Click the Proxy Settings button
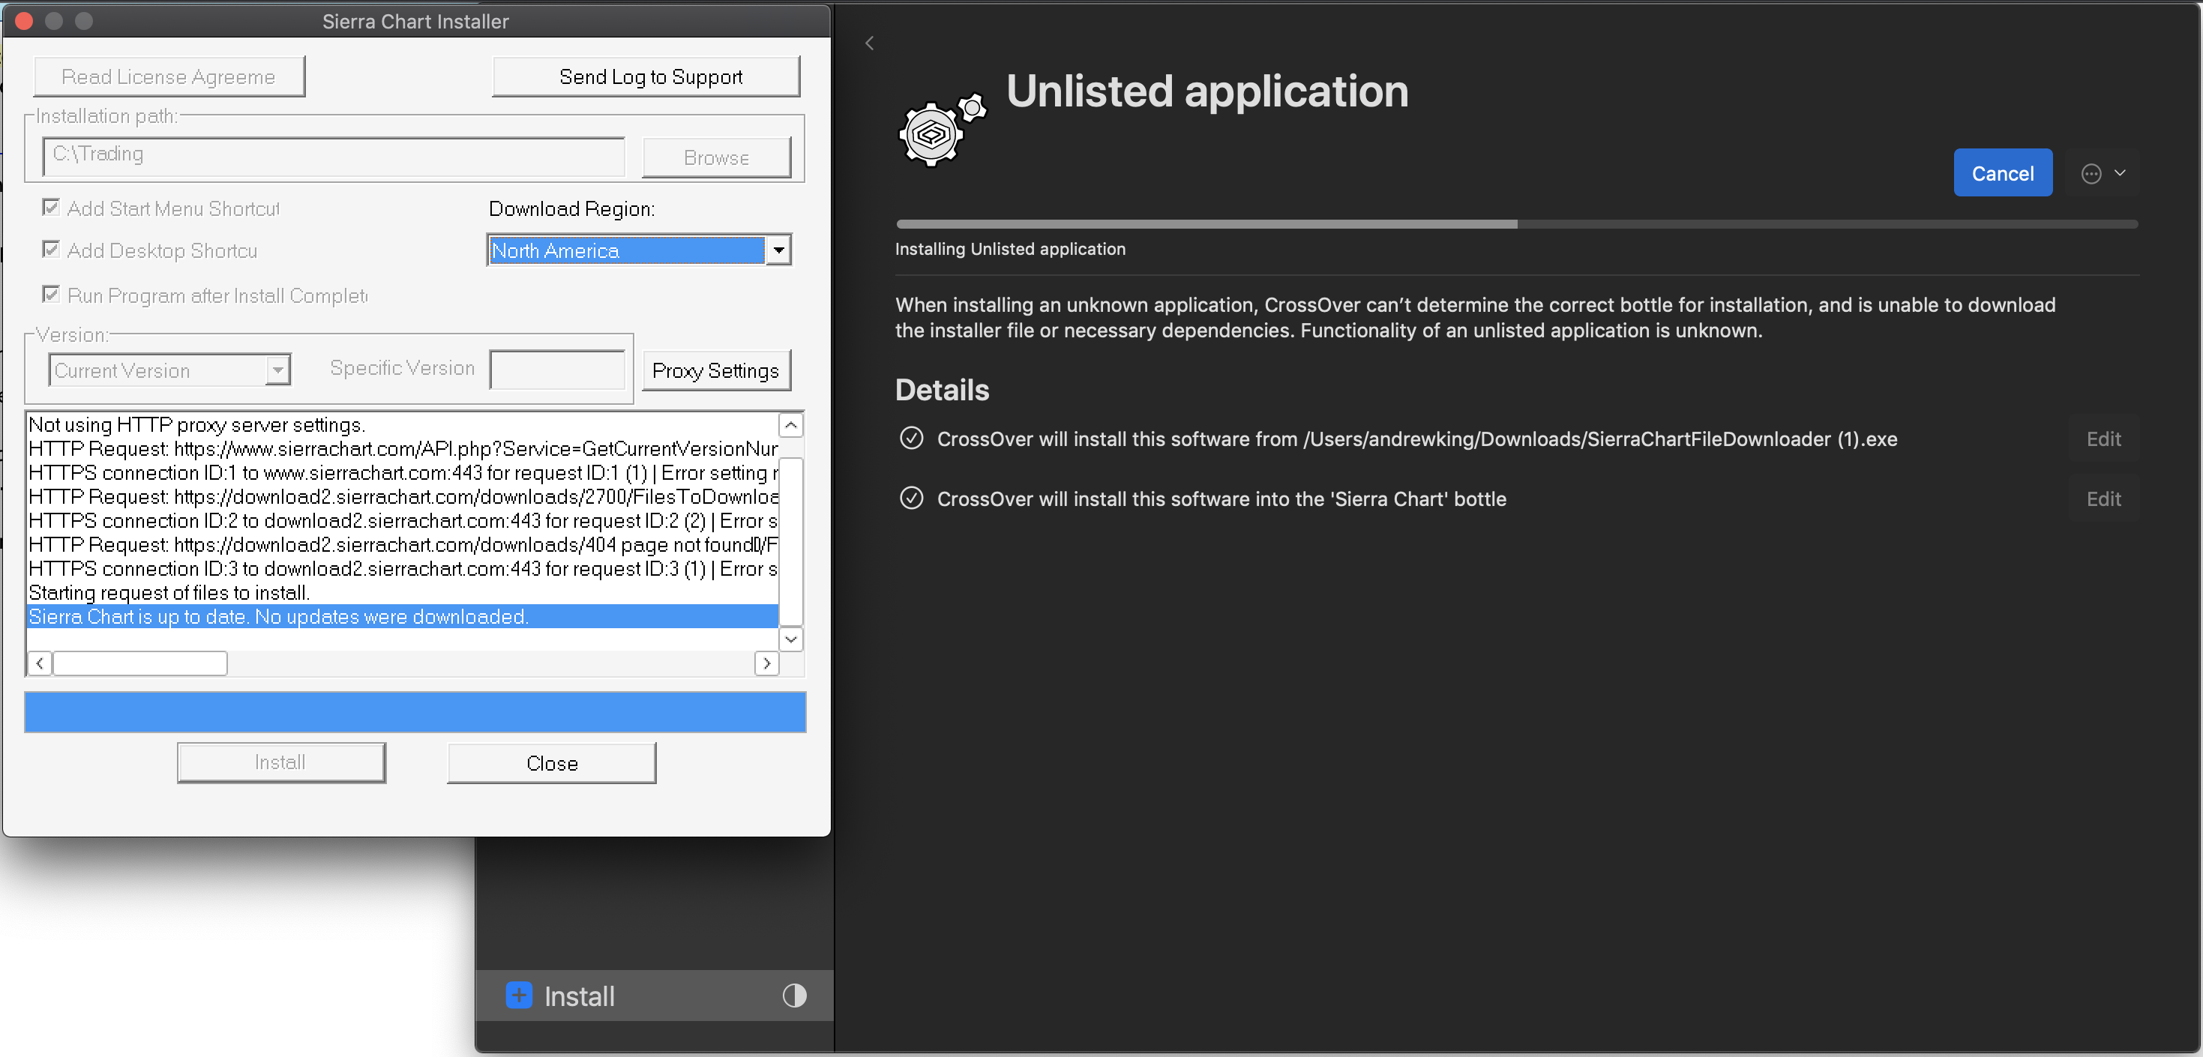Viewport: 2203px width, 1057px height. 715,370
